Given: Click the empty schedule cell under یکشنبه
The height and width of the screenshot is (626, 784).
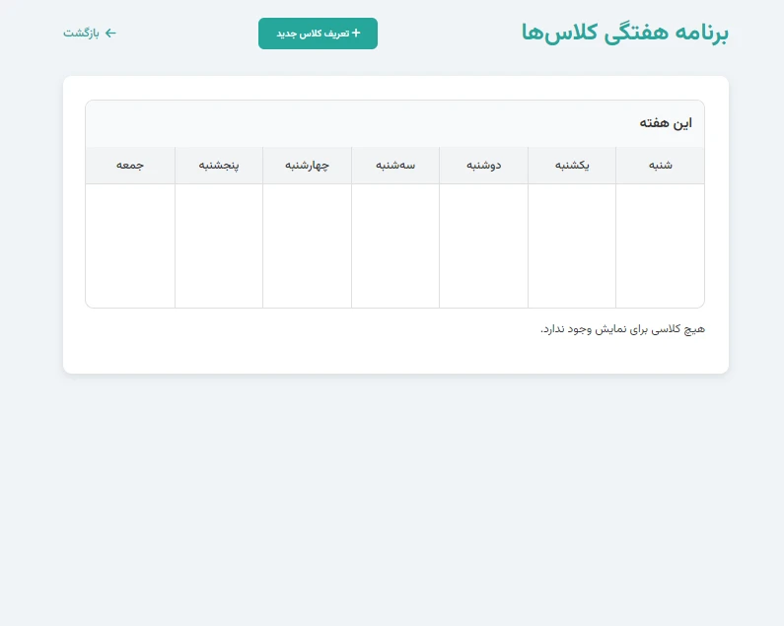Looking at the screenshot, I should point(572,245).
